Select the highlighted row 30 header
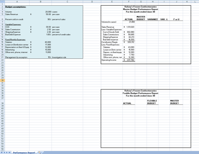The width and height of the screenshot is (199, 154). click(2, 80)
